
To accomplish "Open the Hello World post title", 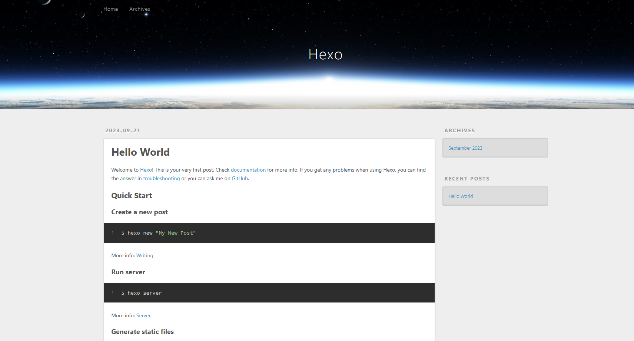I will click(140, 152).
